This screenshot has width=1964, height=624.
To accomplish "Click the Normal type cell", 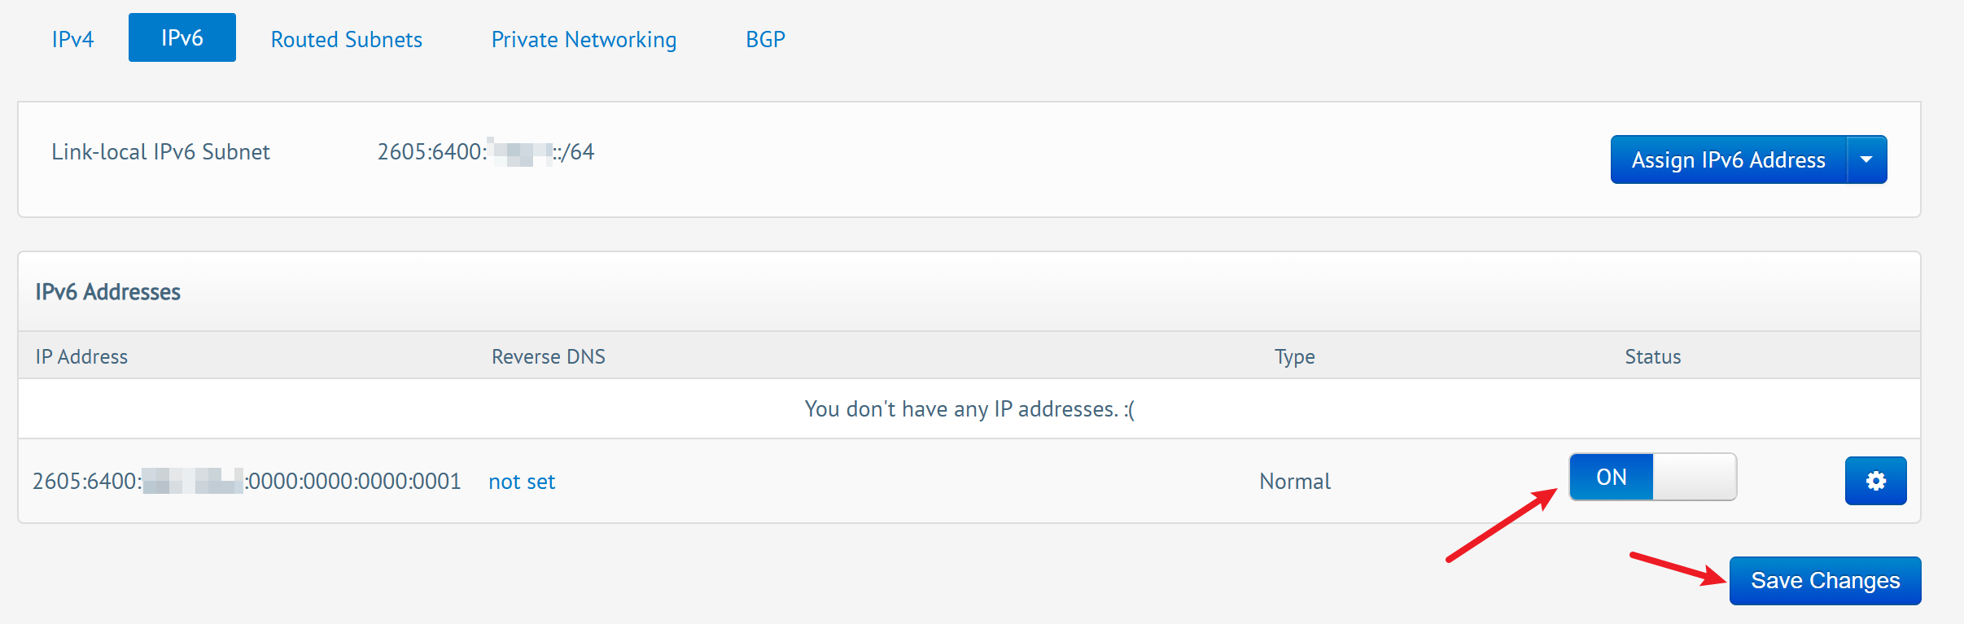I will (1294, 482).
